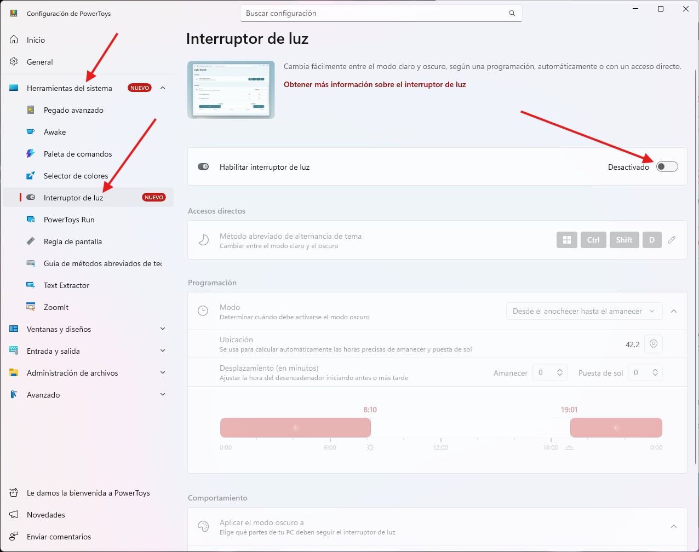
Task: Collapse the Aplicar el modo oscuro a section
Action: pyautogui.click(x=674, y=527)
